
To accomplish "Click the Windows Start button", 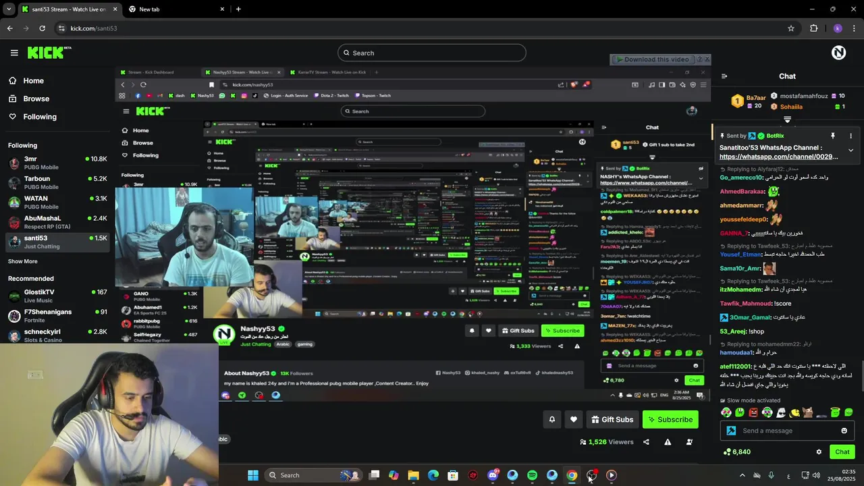I will pos(253,475).
